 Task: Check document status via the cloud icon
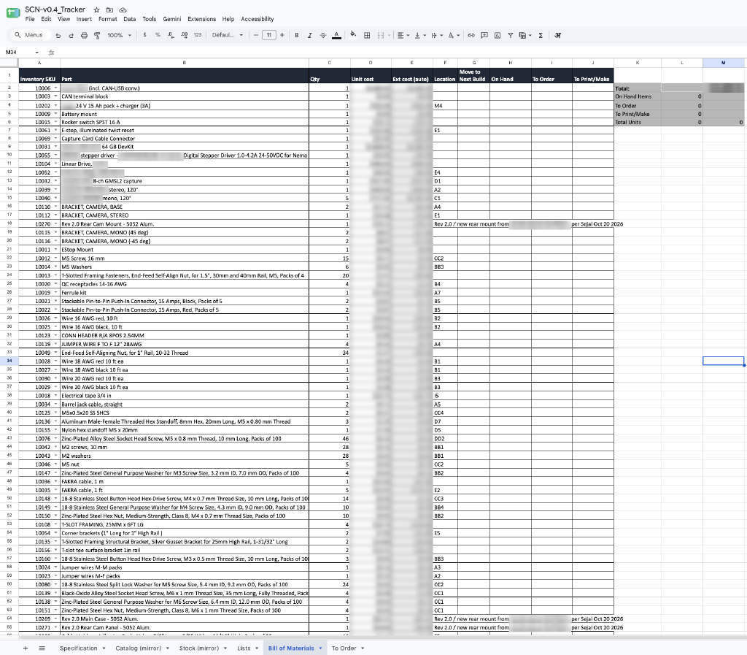pyautogui.click(x=123, y=9)
